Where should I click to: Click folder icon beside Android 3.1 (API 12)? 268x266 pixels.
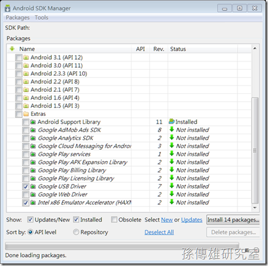coord(26,58)
